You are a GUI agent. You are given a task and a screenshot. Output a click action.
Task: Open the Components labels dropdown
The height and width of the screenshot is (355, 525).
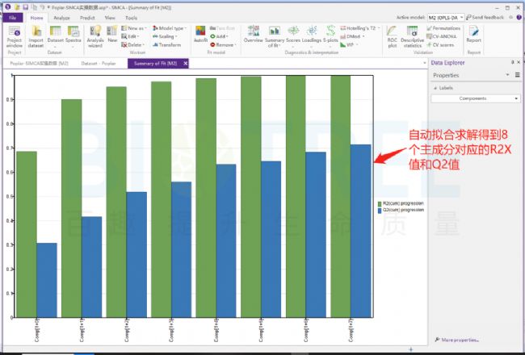pyautogui.click(x=476, y=98)
